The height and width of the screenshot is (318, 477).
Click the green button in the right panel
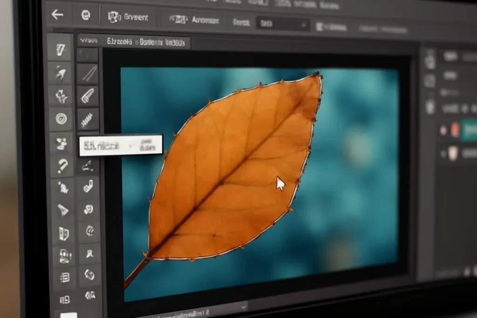point(470,130)
